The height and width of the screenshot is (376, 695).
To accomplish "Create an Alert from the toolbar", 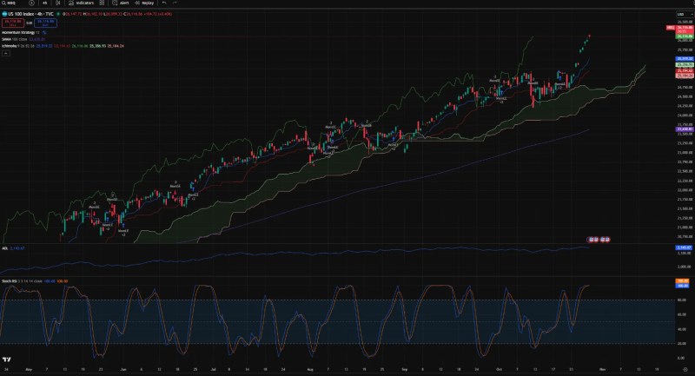I will [x=121, y=3].
